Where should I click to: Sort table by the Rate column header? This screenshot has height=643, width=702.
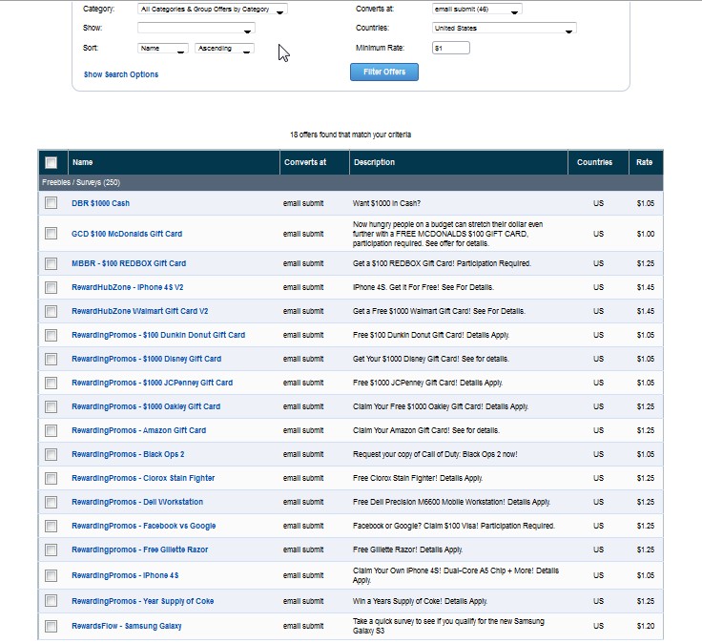coord(644,162)
